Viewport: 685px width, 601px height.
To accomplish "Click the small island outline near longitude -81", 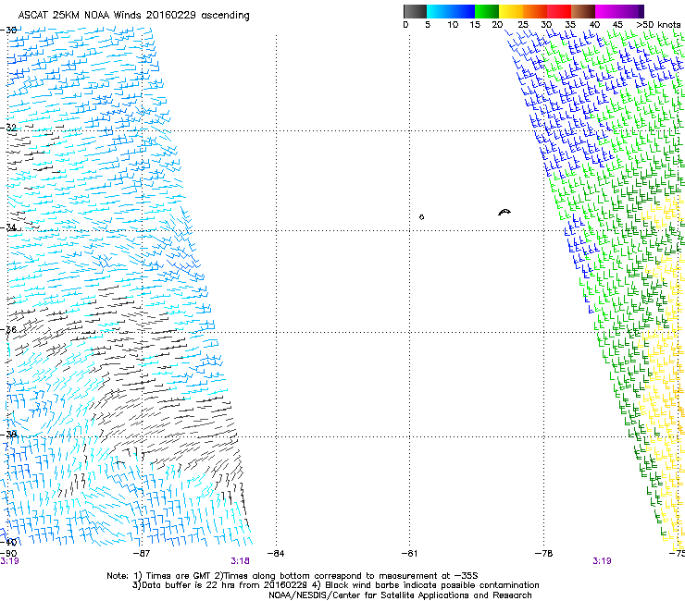I will point(421,217).
